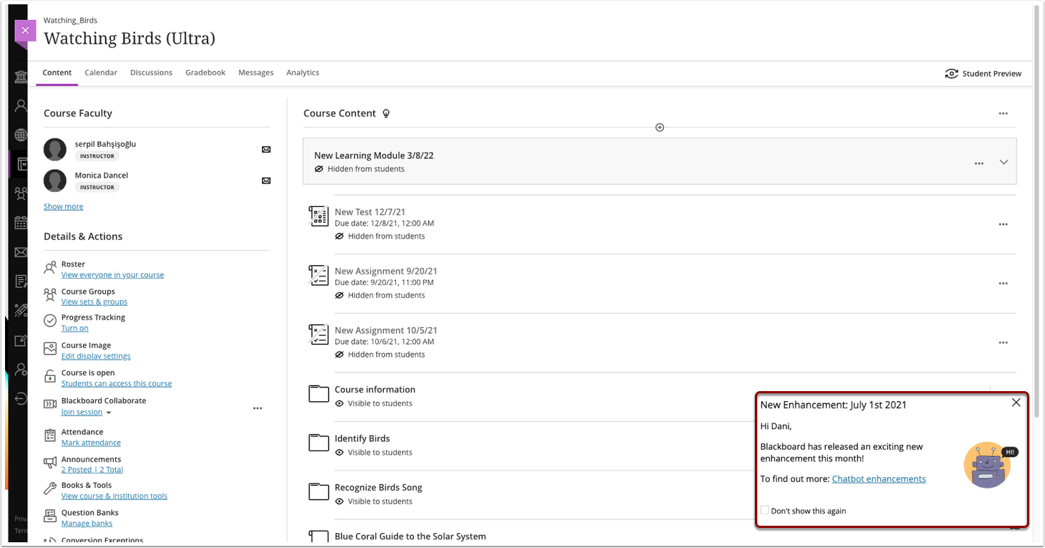Open Join session dropdown arrow

pyautogui.click(x=109, y=413)
